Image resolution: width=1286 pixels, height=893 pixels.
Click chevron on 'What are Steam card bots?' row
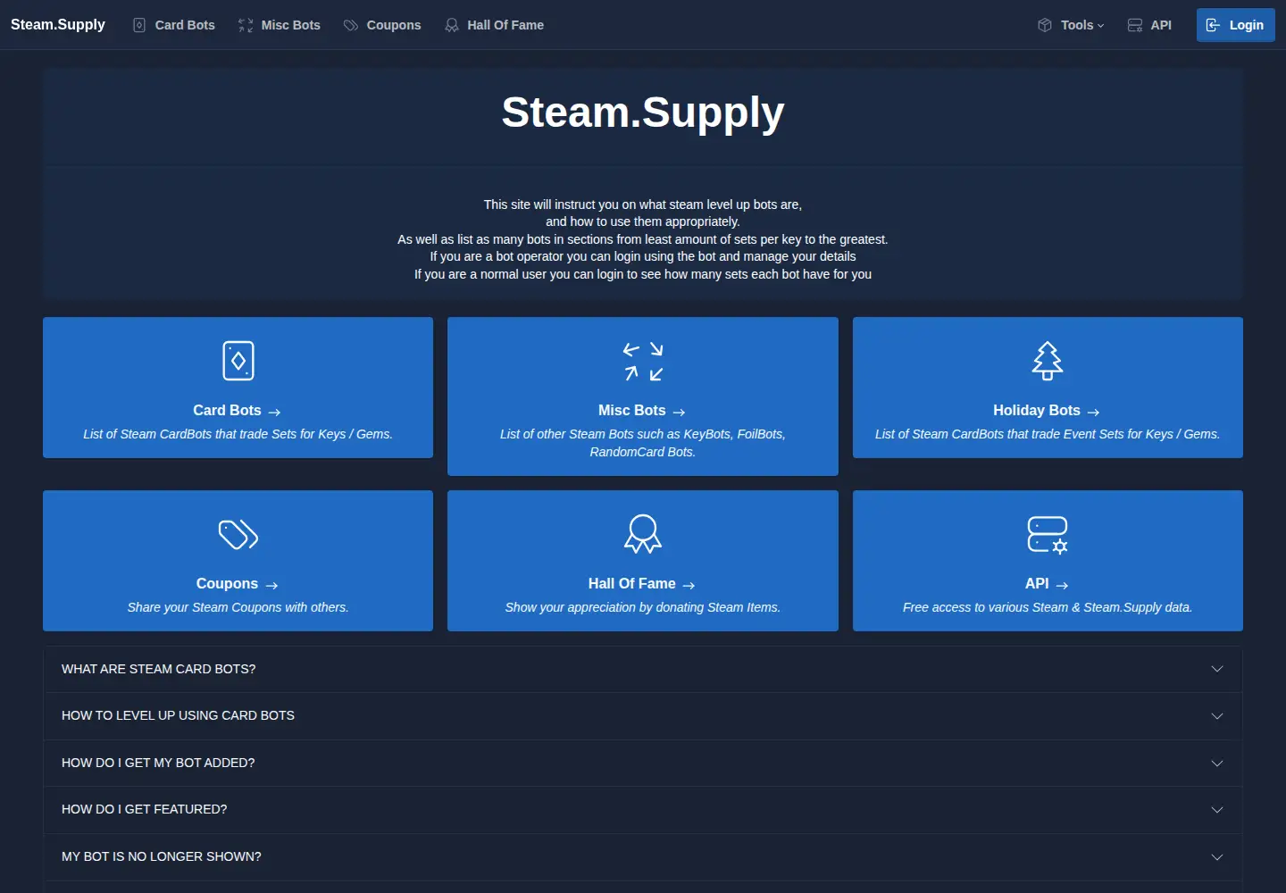pos(1217,669)
